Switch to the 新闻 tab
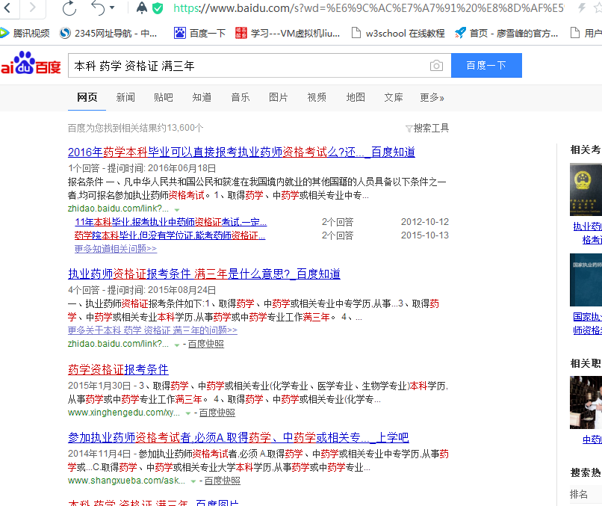Viewport: 602px width, 506px height. point(125,98)
